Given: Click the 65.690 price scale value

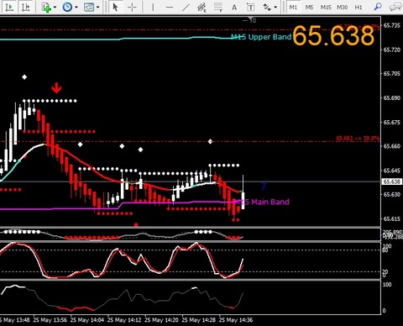Looking at the screenshot, I should tap(391, 98).
